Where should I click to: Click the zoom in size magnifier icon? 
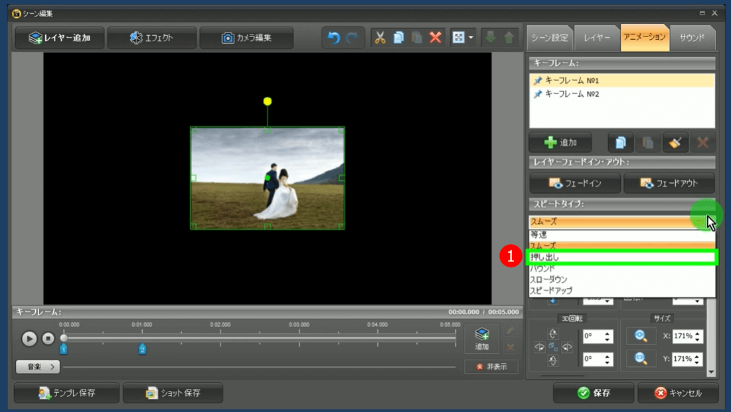[x=641, y=336]
